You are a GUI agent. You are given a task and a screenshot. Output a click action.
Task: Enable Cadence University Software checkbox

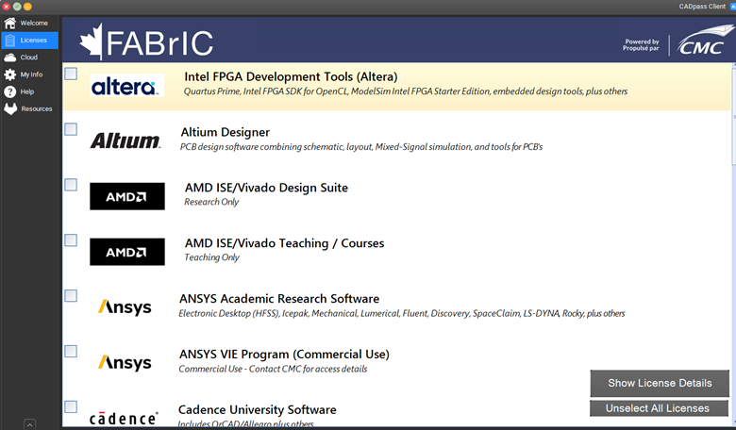point(71,406)
